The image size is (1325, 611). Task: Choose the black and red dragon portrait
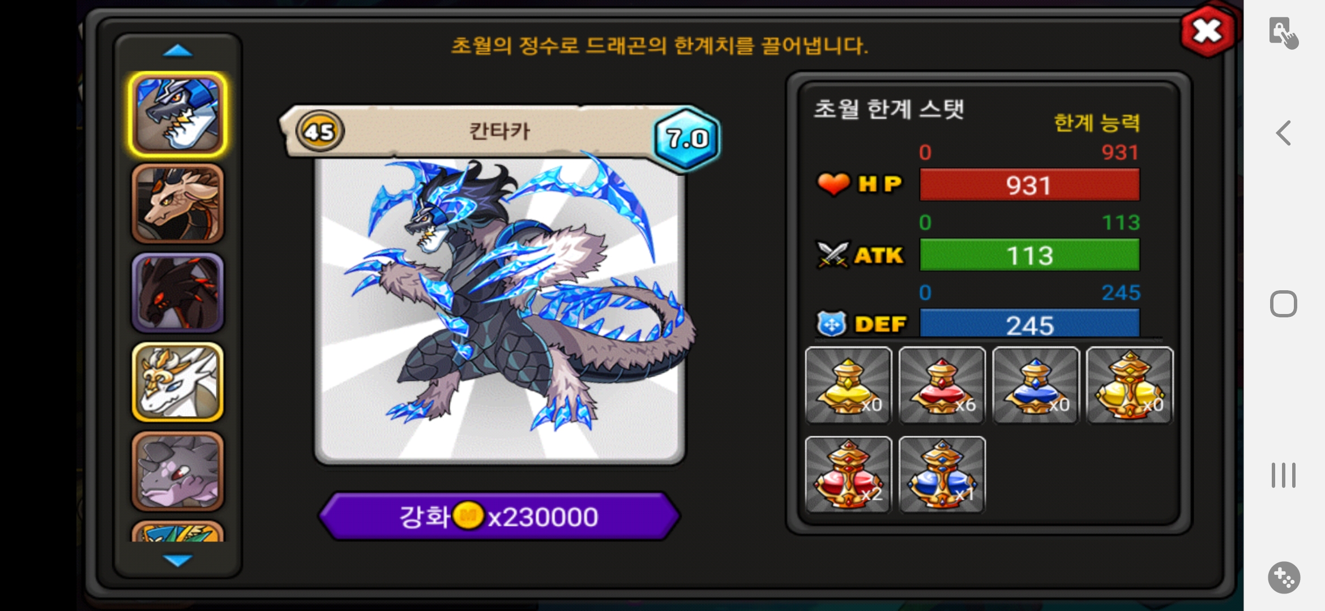(178, 293)
